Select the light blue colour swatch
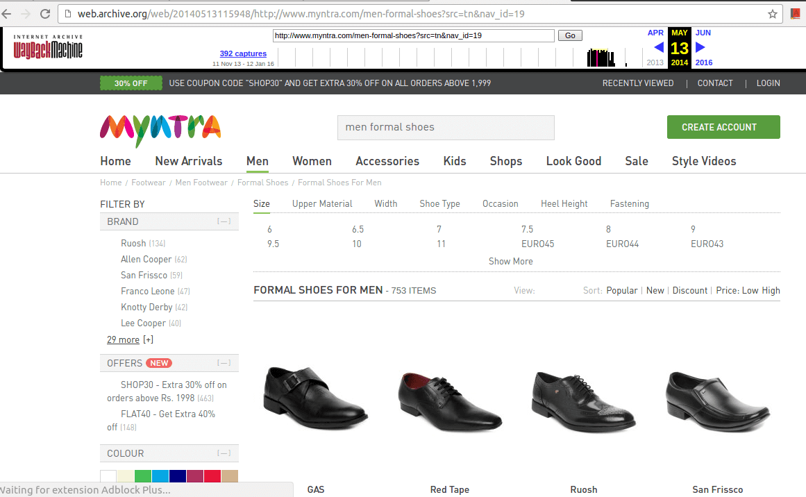Viewport: 806px width, 497px height. click(160, 476)
